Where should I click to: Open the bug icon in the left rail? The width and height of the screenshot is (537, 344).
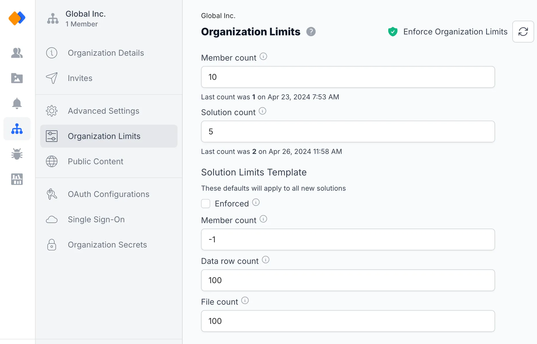(17, 154)
